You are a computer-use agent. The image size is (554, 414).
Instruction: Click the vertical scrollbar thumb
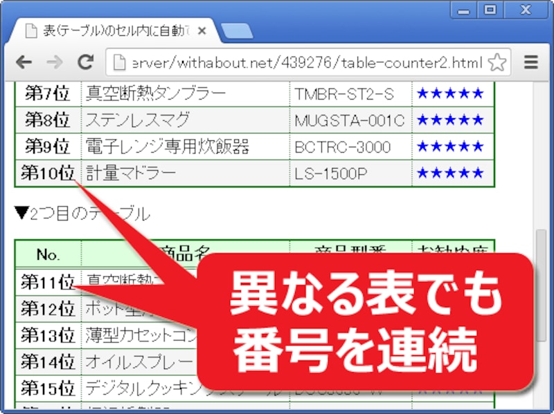(x=541, y=285)
